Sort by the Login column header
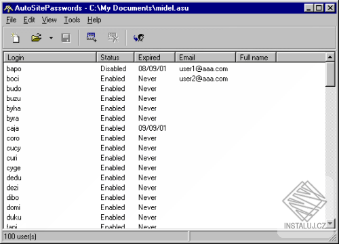The width and height of the screenshot is (339, 244). click(50, 58)
